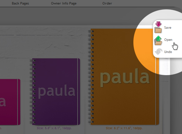Select the Save label

(x=168, y=28)
